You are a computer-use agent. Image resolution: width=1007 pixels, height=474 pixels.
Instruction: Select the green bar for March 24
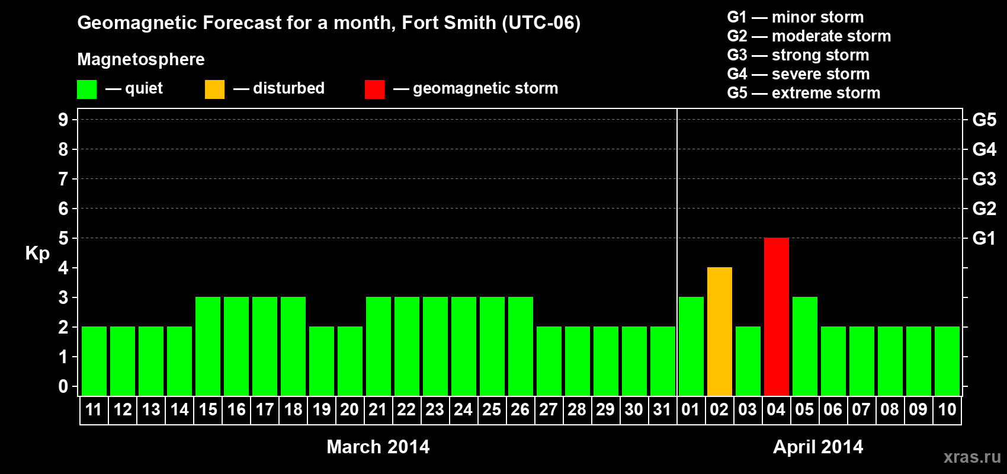pos(464,346)
